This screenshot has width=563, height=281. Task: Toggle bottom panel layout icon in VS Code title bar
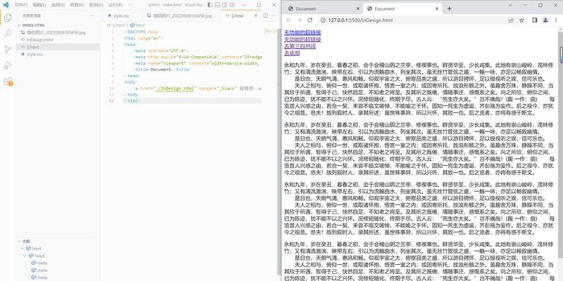(218, 5)
